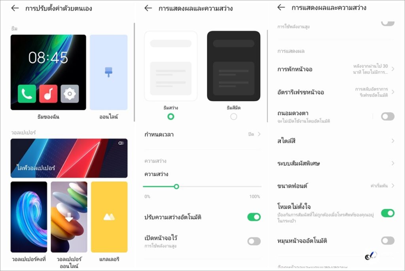Expand color style สไตล์สี chevron
405x271 pixels.
[x=393, y=141]
